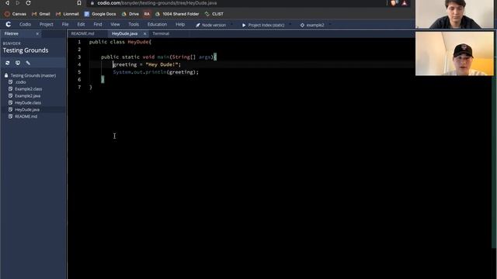Select the Filetree panel tab

12,33
